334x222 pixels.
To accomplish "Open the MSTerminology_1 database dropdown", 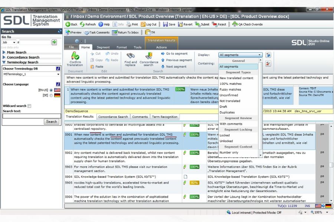I will pyautogui.click(x=31, y=74).
